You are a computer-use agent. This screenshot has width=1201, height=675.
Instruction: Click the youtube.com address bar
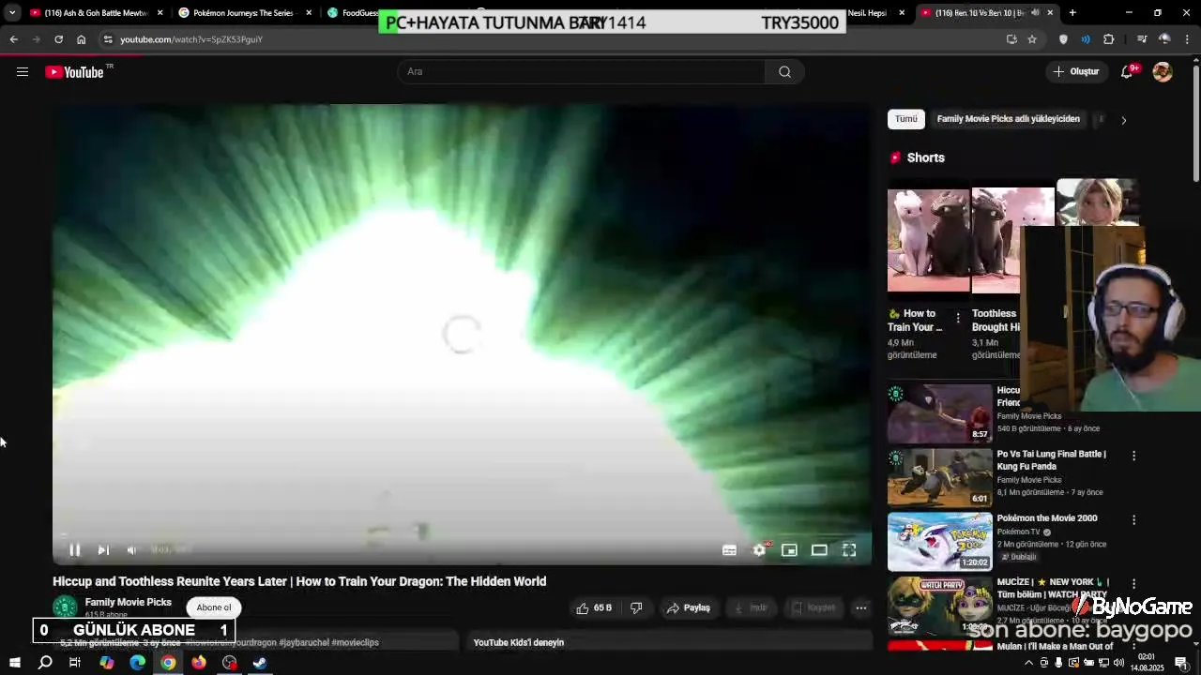tap(554, 39)
